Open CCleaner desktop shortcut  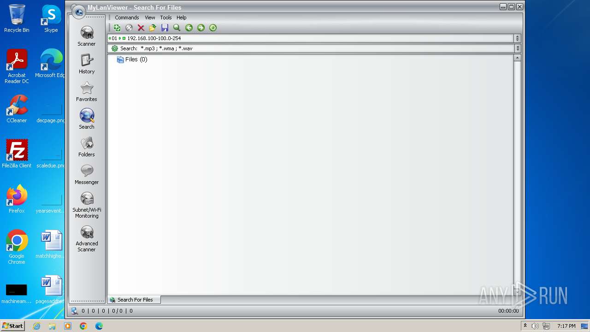[17, 109]
